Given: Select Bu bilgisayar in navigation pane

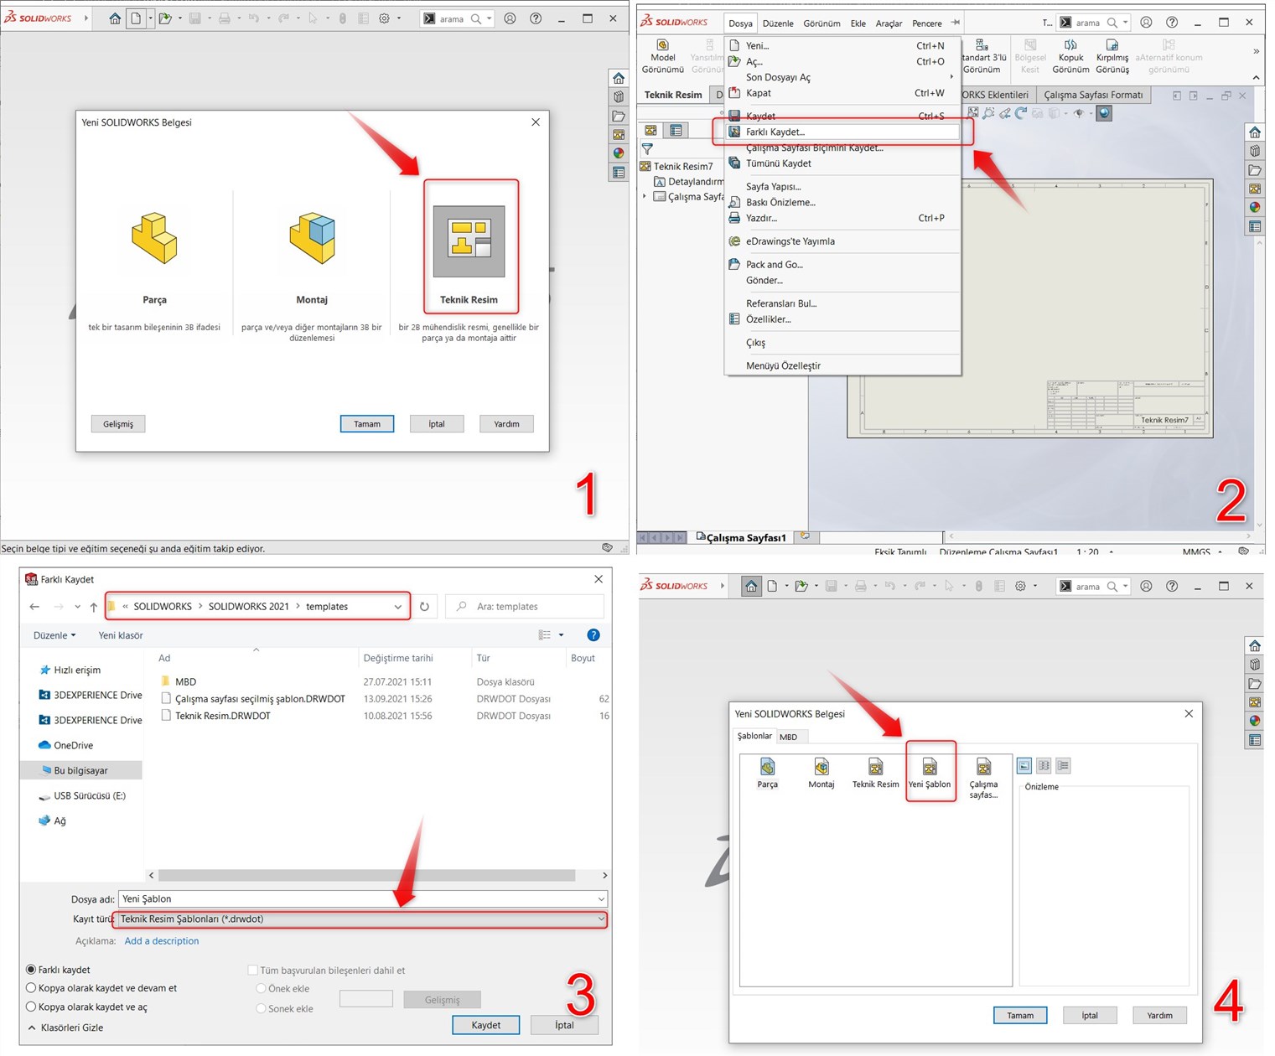Looking at the screenshot, I should coord(80,770).
